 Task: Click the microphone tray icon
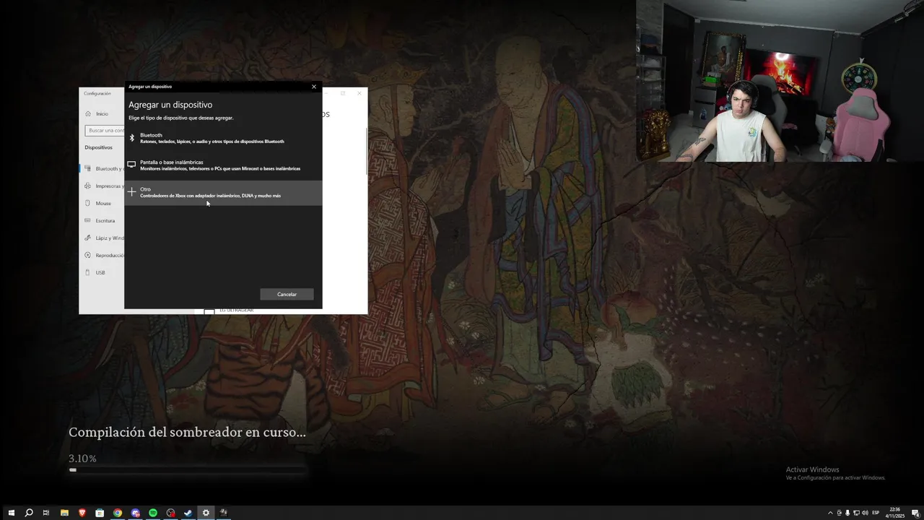click(847, 513)
